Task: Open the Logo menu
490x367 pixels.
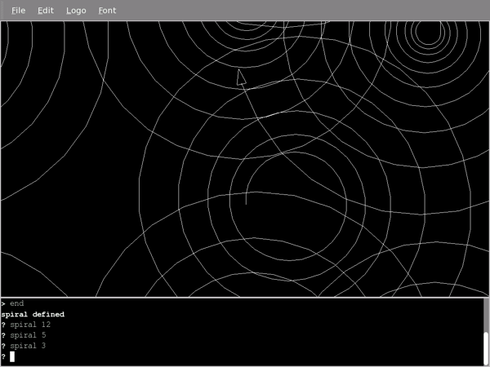Action: coord(76,11)
